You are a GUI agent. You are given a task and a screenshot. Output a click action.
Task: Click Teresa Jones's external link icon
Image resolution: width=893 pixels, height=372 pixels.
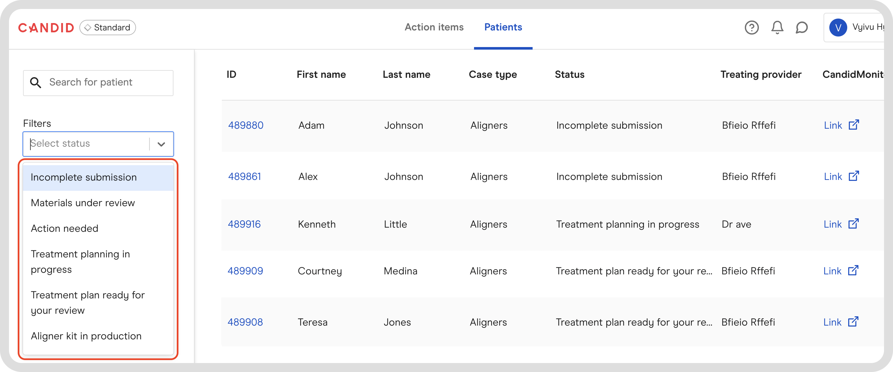click(x=853, y=322)
